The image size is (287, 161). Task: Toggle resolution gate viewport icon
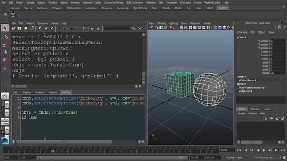tap(190, 28)
